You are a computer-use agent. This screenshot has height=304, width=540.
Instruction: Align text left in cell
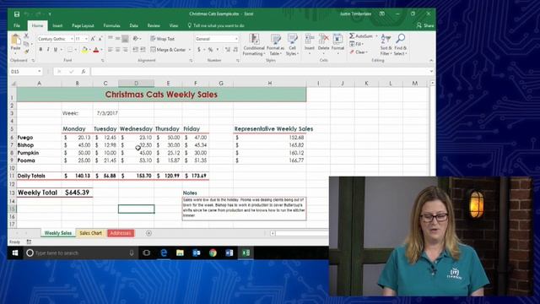pos(111,50)
